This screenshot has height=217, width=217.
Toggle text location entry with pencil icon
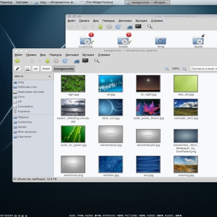click(17, 69)
